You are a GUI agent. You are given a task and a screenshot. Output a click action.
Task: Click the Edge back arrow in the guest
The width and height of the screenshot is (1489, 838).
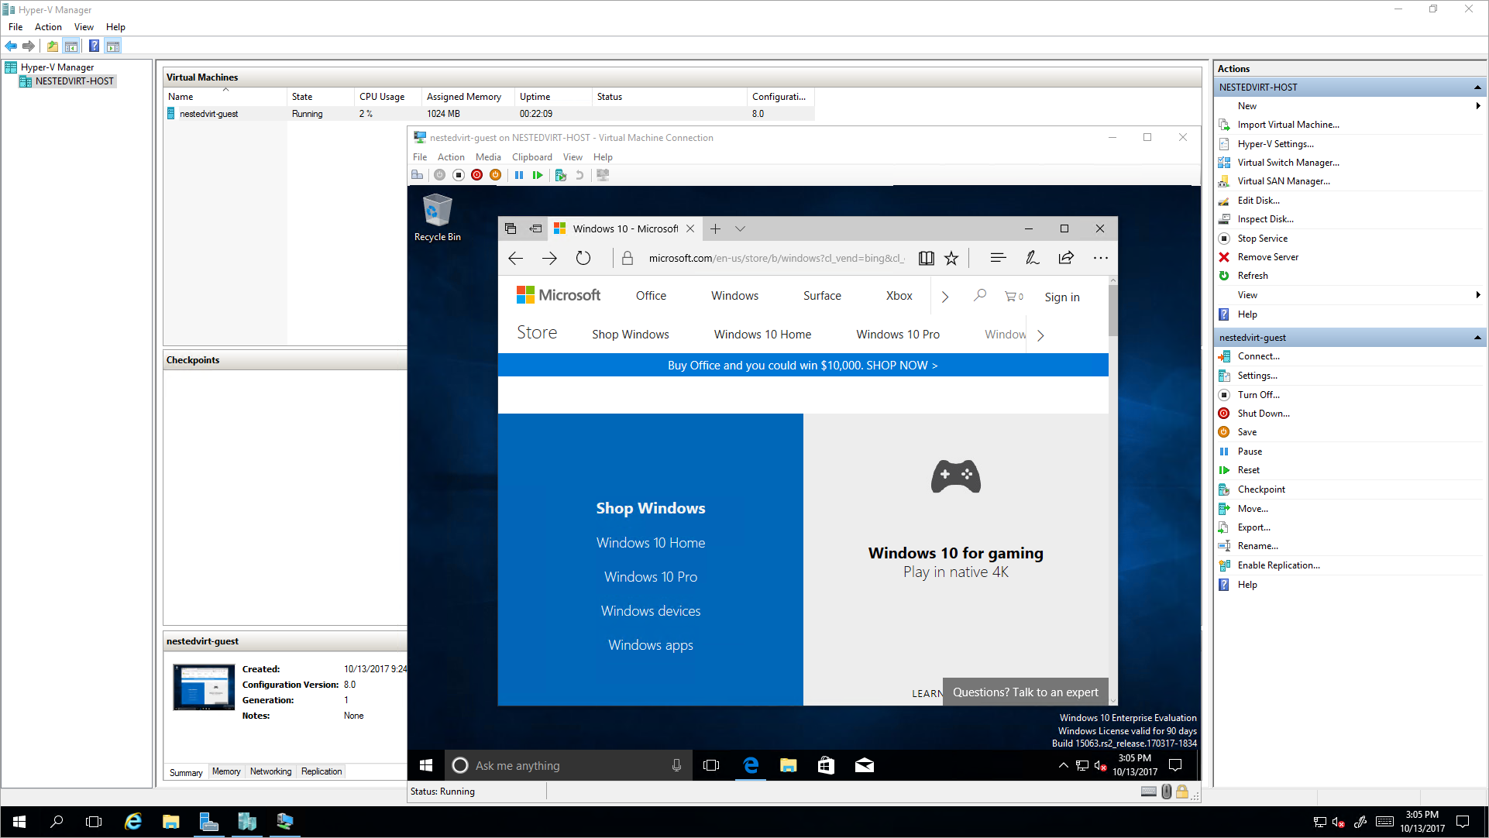click(x=516, y=258)
